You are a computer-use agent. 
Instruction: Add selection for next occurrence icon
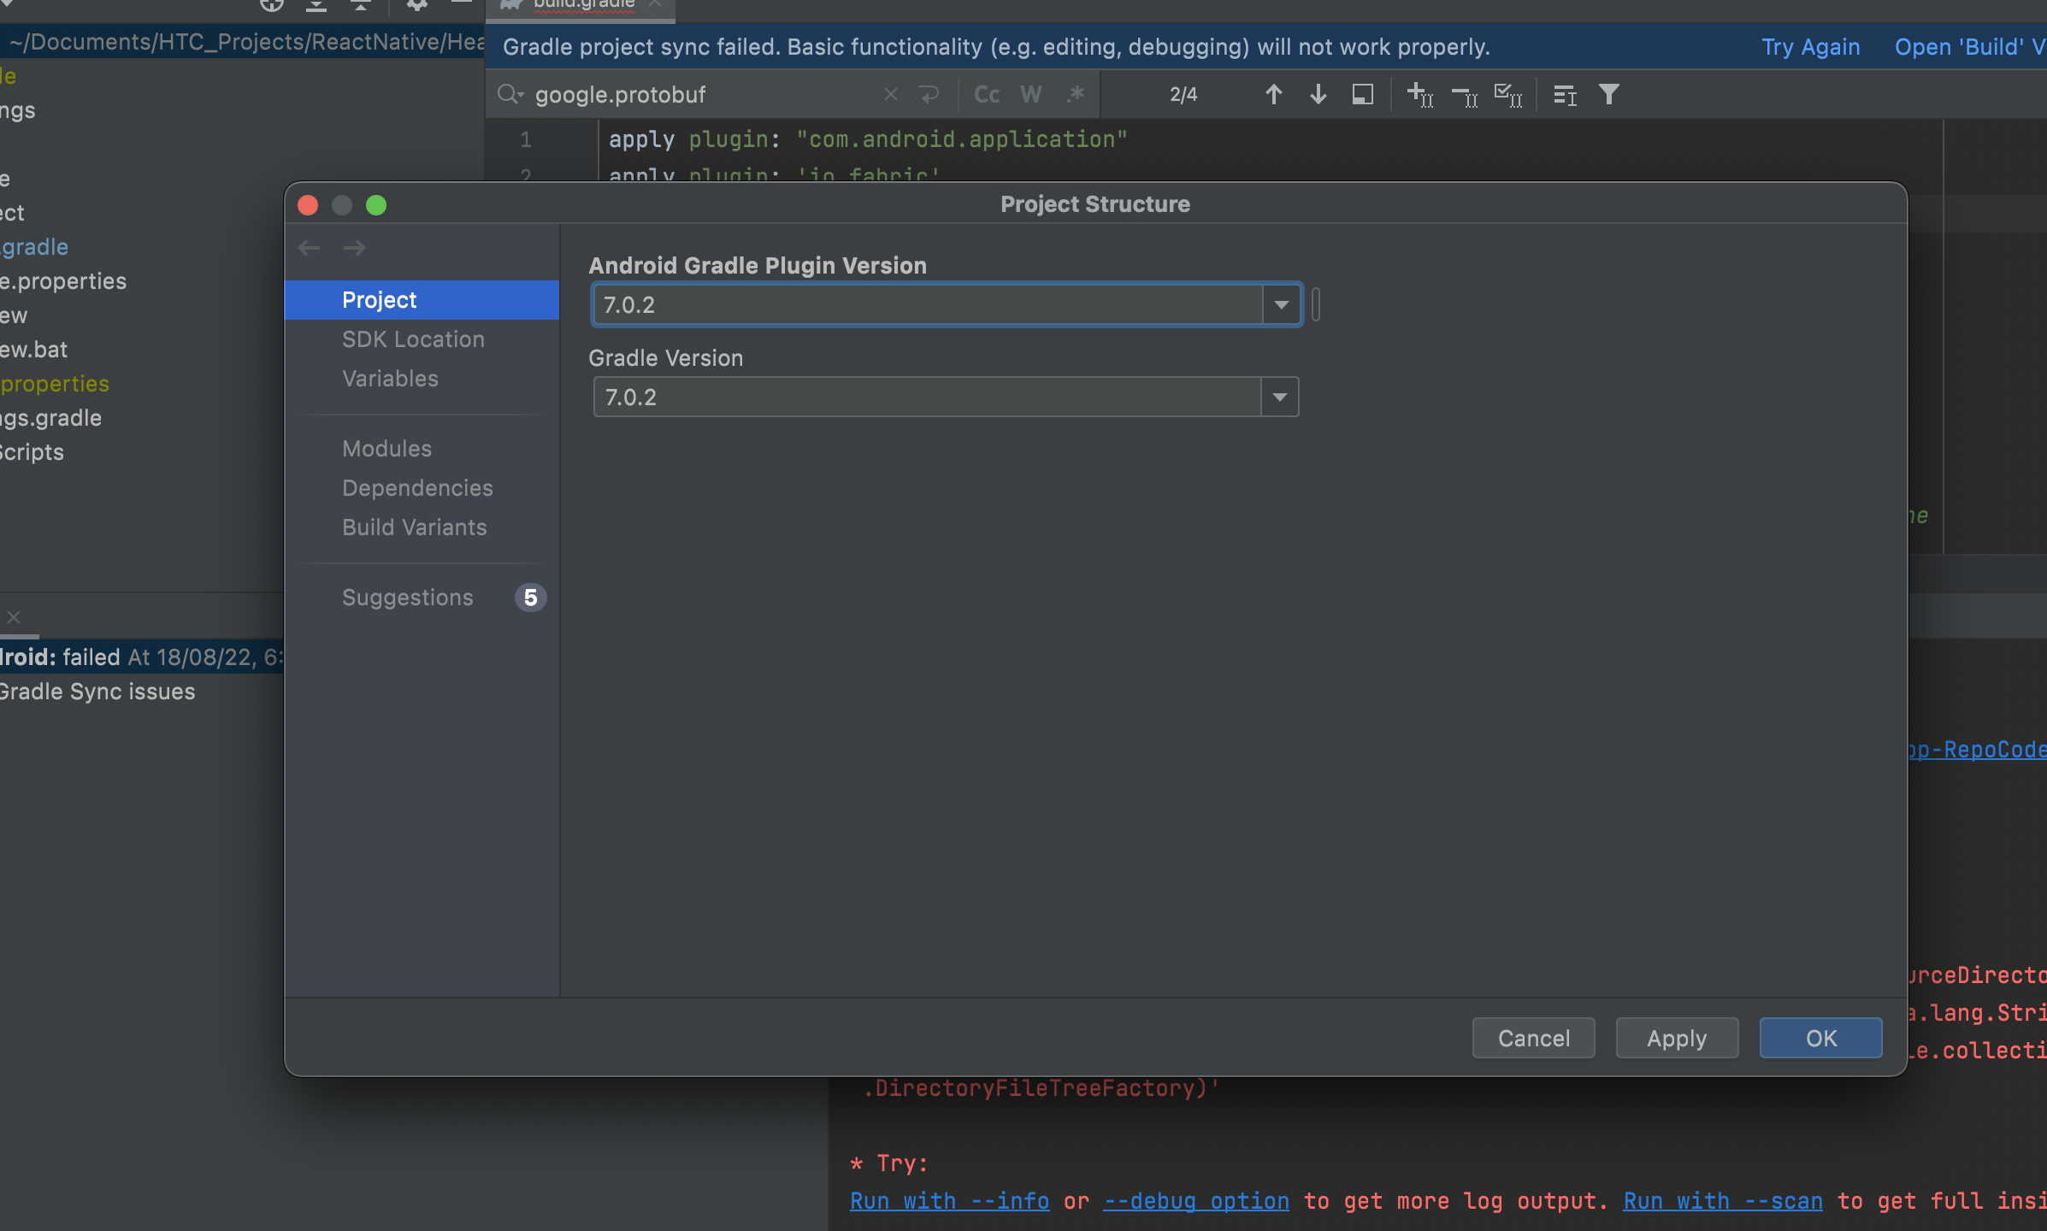coord(1419,94)
